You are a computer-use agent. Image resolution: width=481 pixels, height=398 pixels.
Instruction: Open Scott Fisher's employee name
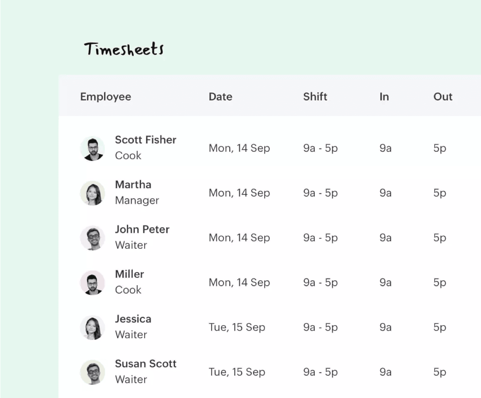(x=146, y=140)
